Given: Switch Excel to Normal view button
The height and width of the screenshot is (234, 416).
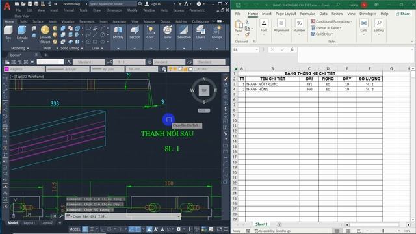Looking at the screenshot, I should point(337,231).
